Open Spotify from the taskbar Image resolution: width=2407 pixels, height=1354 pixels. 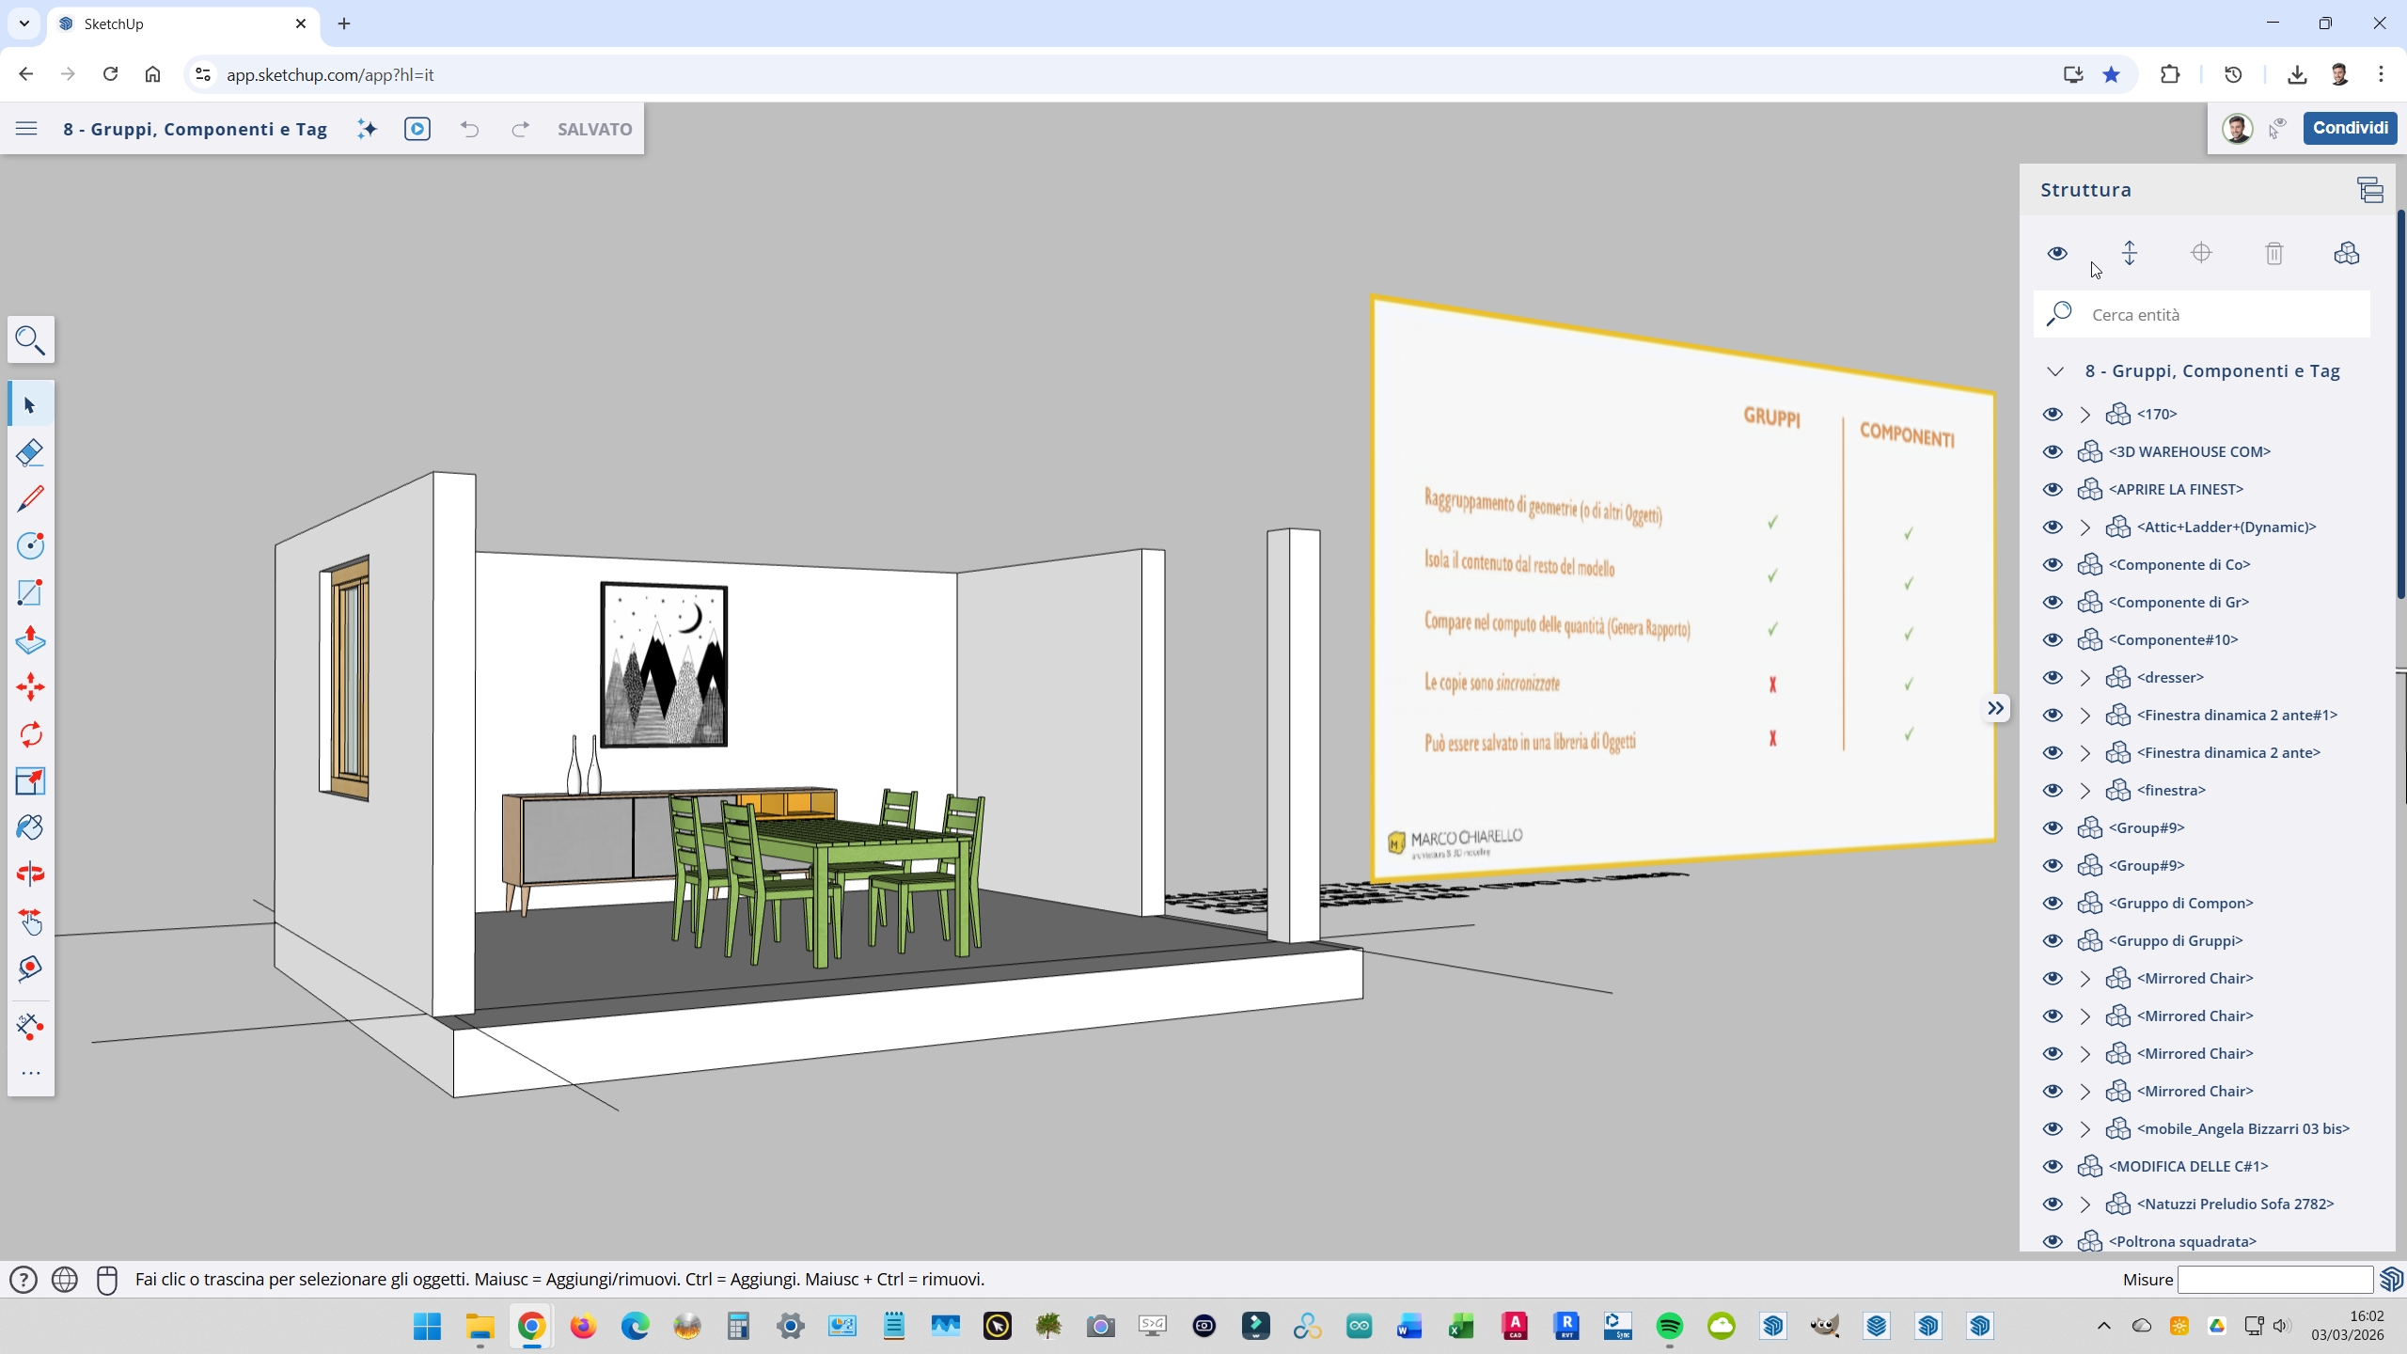pos(1669,1326)
